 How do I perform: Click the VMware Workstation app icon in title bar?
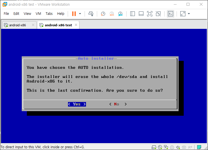coord(5,4)
